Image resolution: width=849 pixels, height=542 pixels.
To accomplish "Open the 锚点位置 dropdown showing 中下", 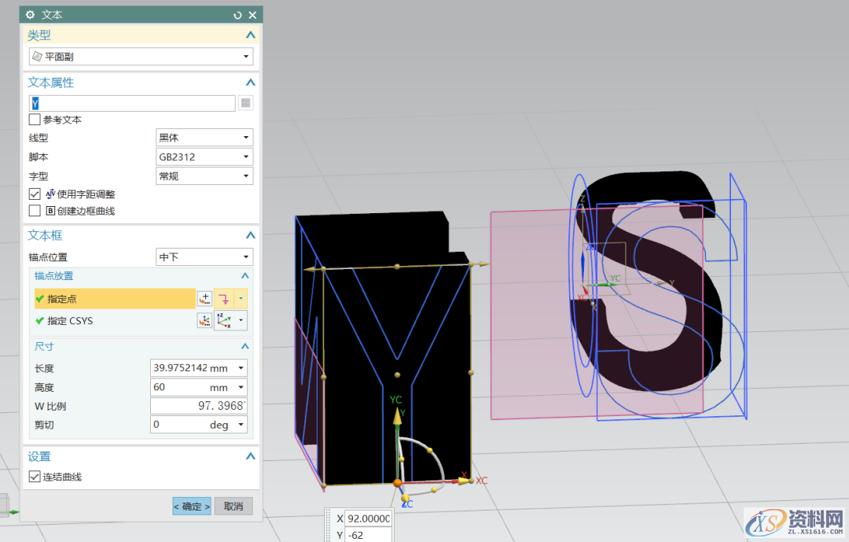I will (x=204, y=257).
